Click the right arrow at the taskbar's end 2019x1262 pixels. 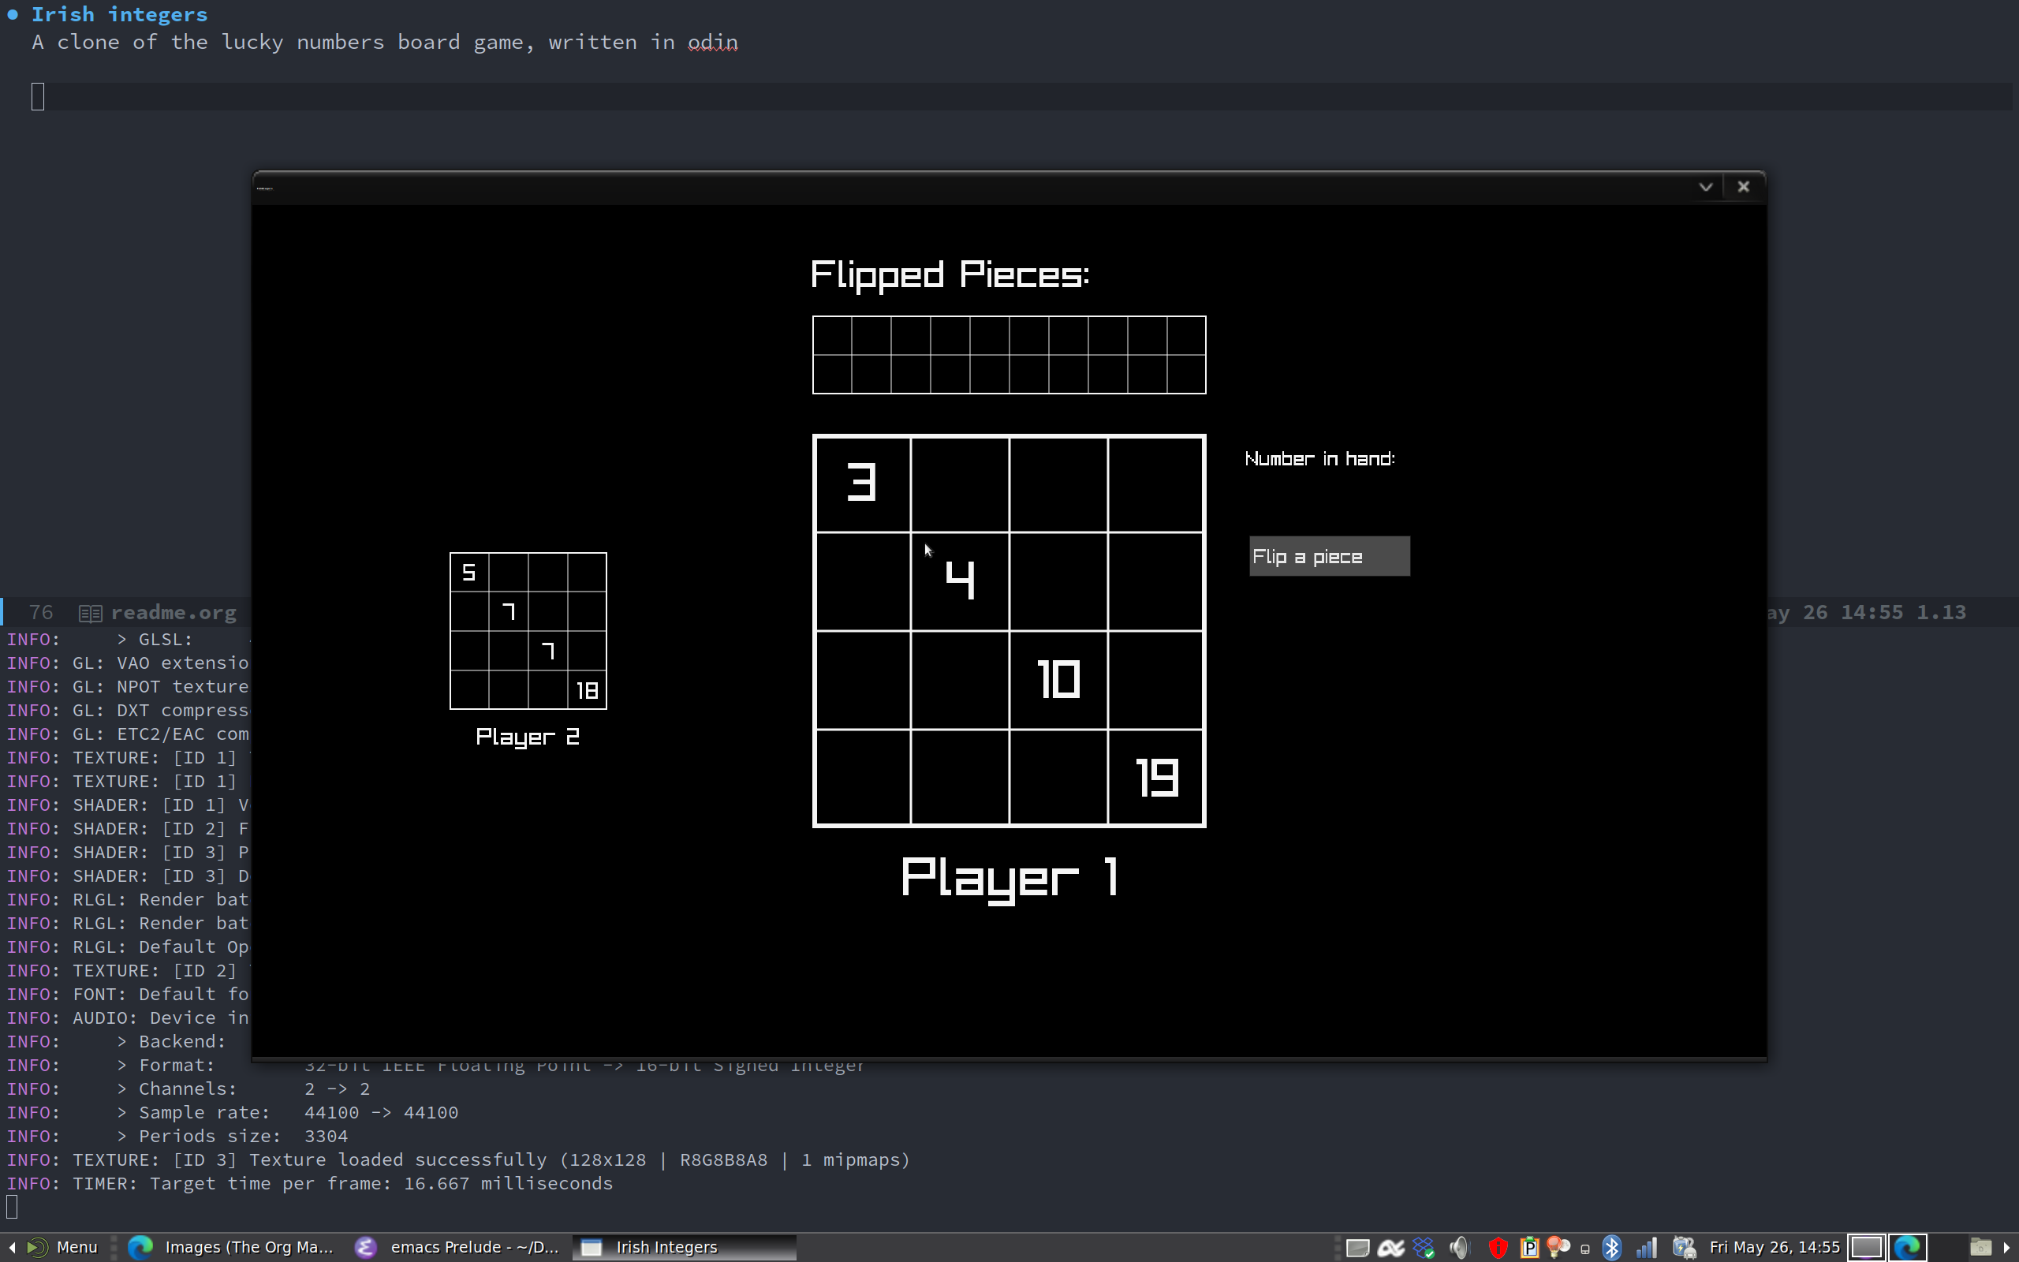[x=2006, y=1247]
